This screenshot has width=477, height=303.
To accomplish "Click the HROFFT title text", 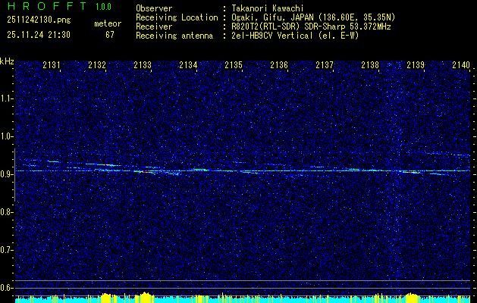I will point(47,6).
